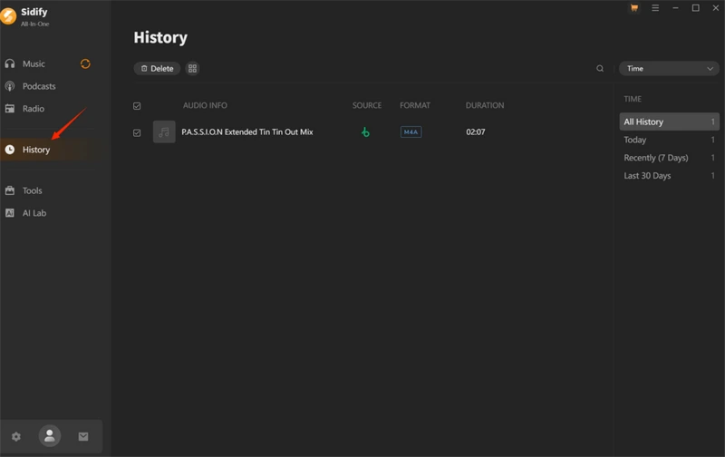Open the mail feedback icon
725x457 pixels.
pyautogui.click(x=83, y=437)
